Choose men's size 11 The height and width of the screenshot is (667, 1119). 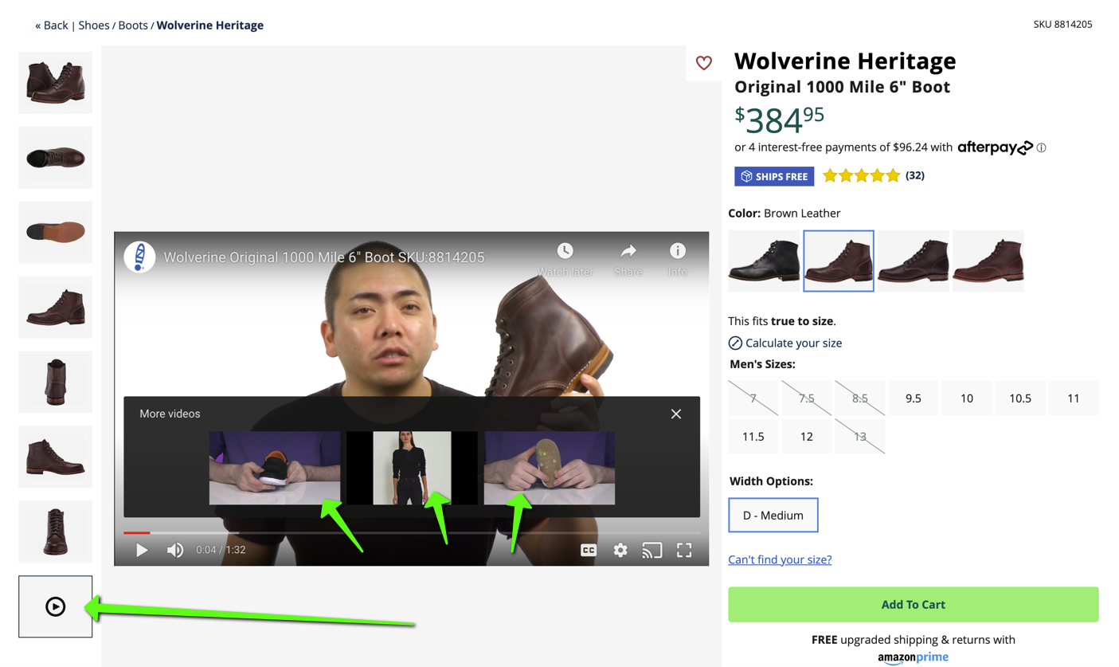coord(1074,398)
